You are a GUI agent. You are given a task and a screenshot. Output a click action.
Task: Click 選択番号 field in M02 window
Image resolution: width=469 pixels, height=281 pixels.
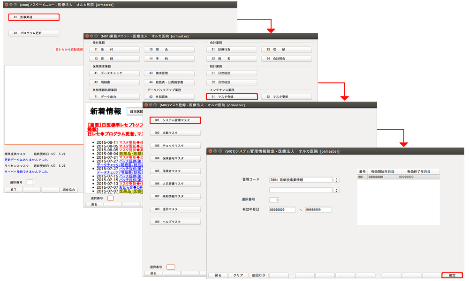(171, 267)
